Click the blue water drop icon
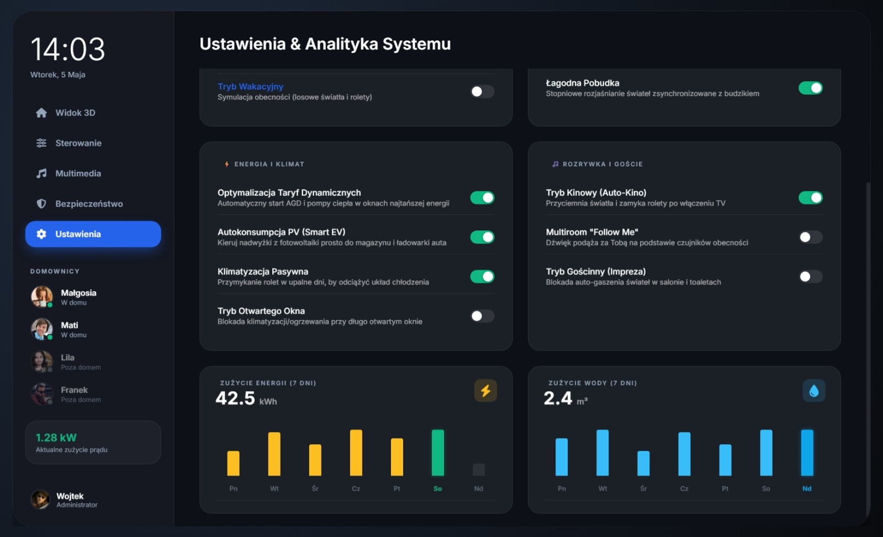Screen dimensions: 883x537 click(x=813, y=391)
